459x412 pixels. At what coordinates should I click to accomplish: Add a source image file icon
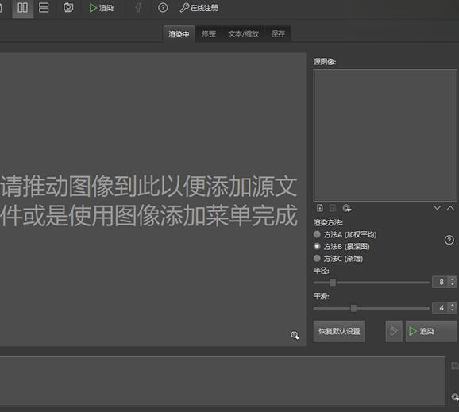[x=320, y=208]
